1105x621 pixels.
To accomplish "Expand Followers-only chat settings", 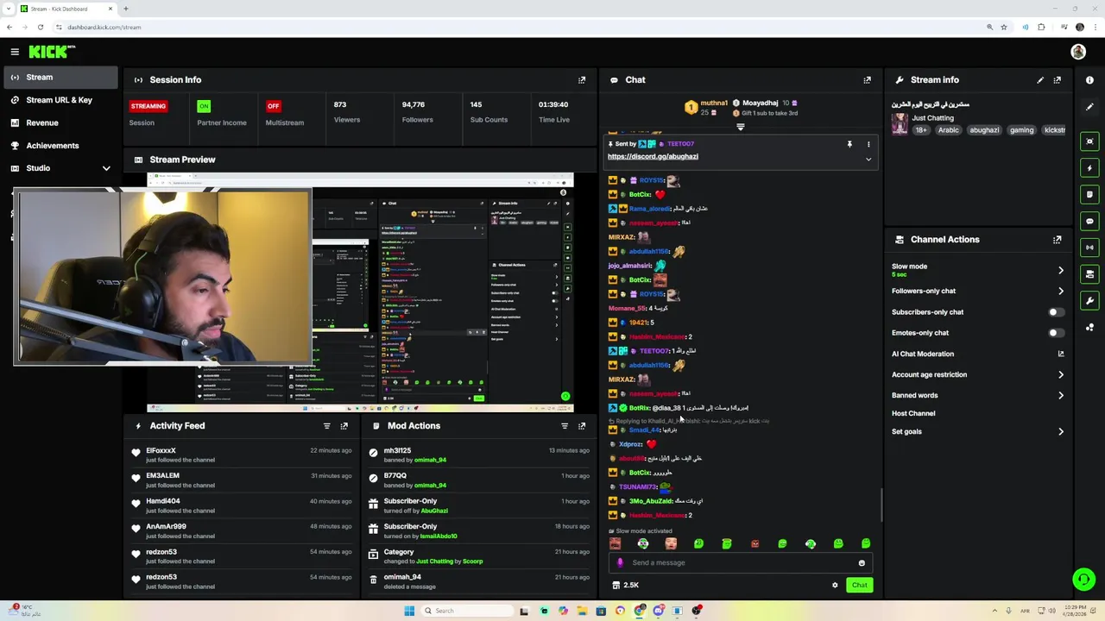I will pyautogui.click(x=1061, y=292).
